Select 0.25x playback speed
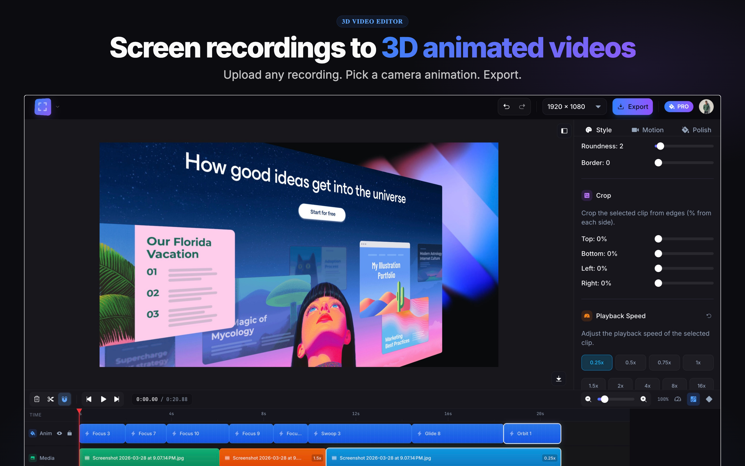The image size is (745, 466). point(597,362)
